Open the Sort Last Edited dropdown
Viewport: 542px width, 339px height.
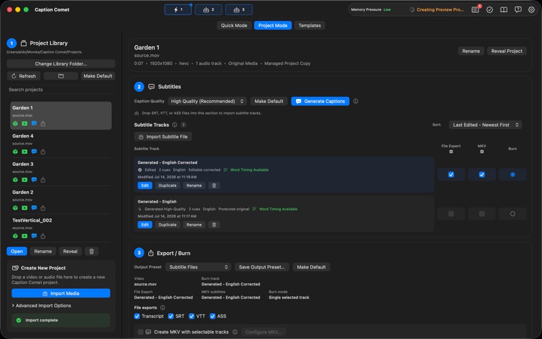(485, 125)
